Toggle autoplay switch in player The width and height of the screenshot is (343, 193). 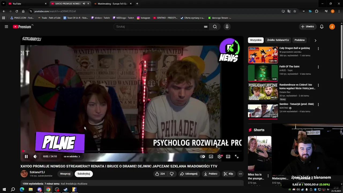[202, 157]
